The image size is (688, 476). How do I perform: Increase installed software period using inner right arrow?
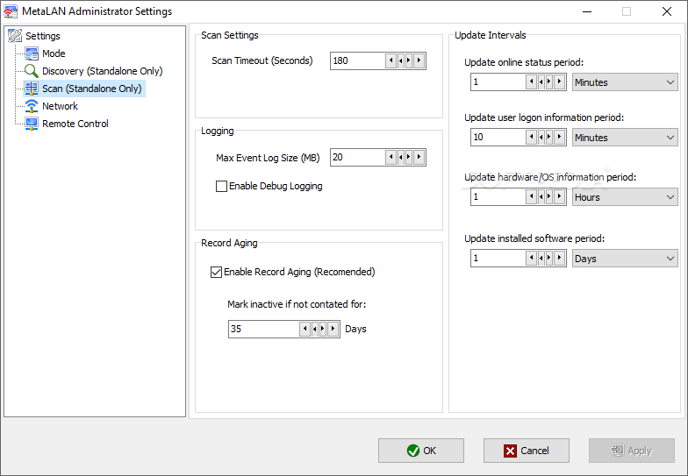click(549, 258)
